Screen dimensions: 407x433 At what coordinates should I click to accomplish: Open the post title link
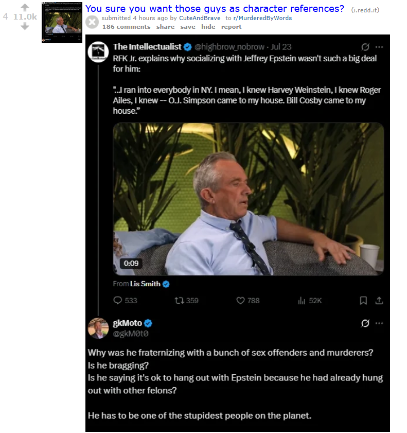pos(215,8)
